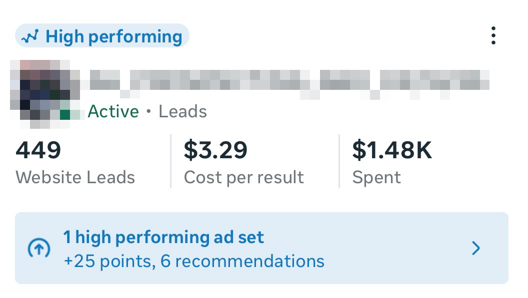This screenshot has width=528, height=298.
Task: Click the Cost per result label
Action: tap(243, 177)
